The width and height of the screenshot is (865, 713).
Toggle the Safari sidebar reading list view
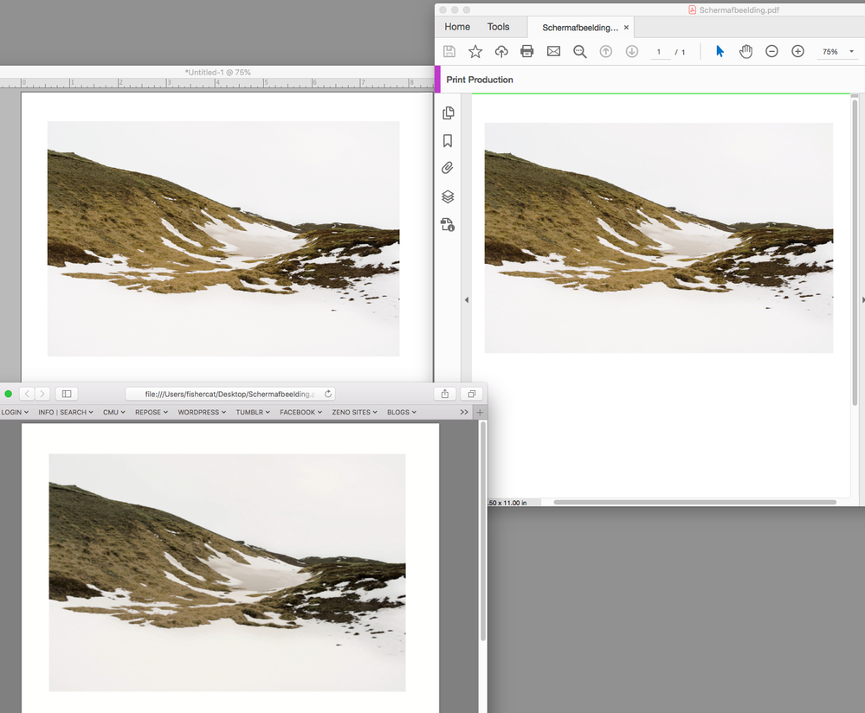tap(66, 393)
